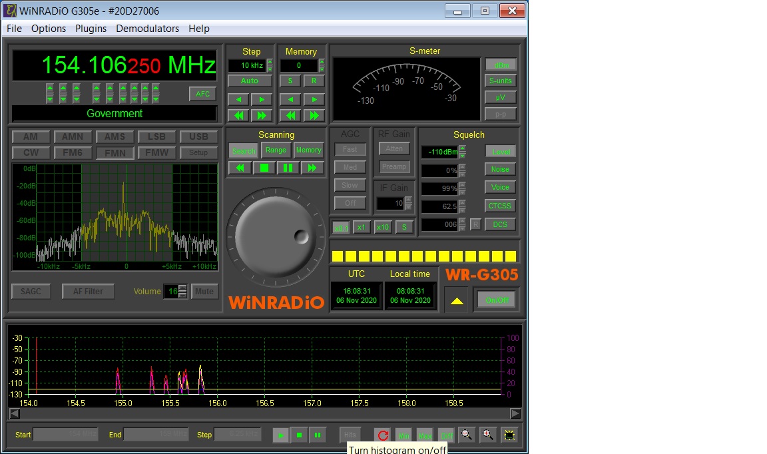Pause scanning in the Scanning panel
Image resolution: width=767 pixels, height=454 pixels.
(x=288, y=168)
